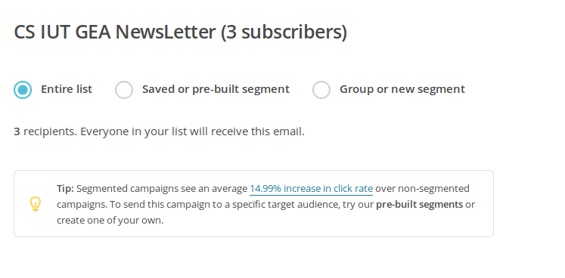Click the "Saved or pre-built segment" label
The height and width of the screenshot is (278, 565).
point(216,89)
